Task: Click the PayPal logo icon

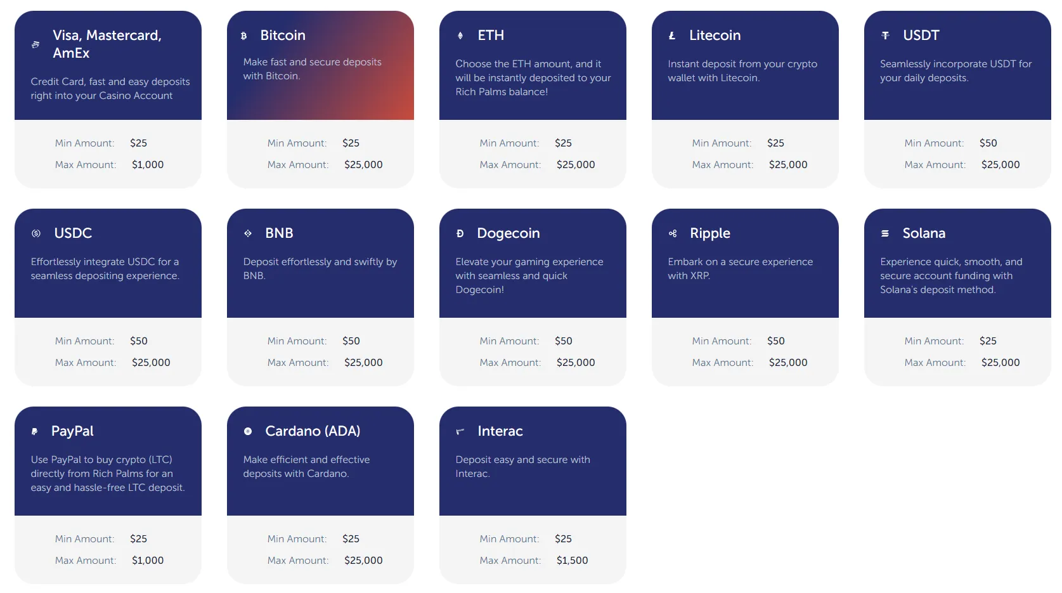Action: 35,432
